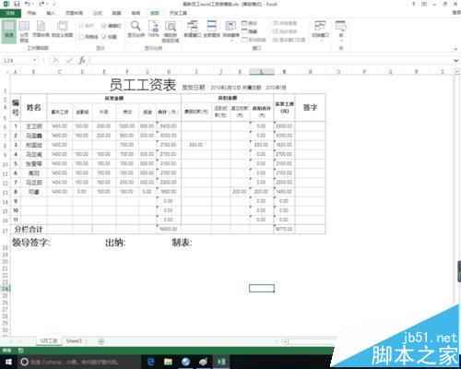Screen dimensions: 461x369
Task: Click View Side by Side
Action: point(285,23)
